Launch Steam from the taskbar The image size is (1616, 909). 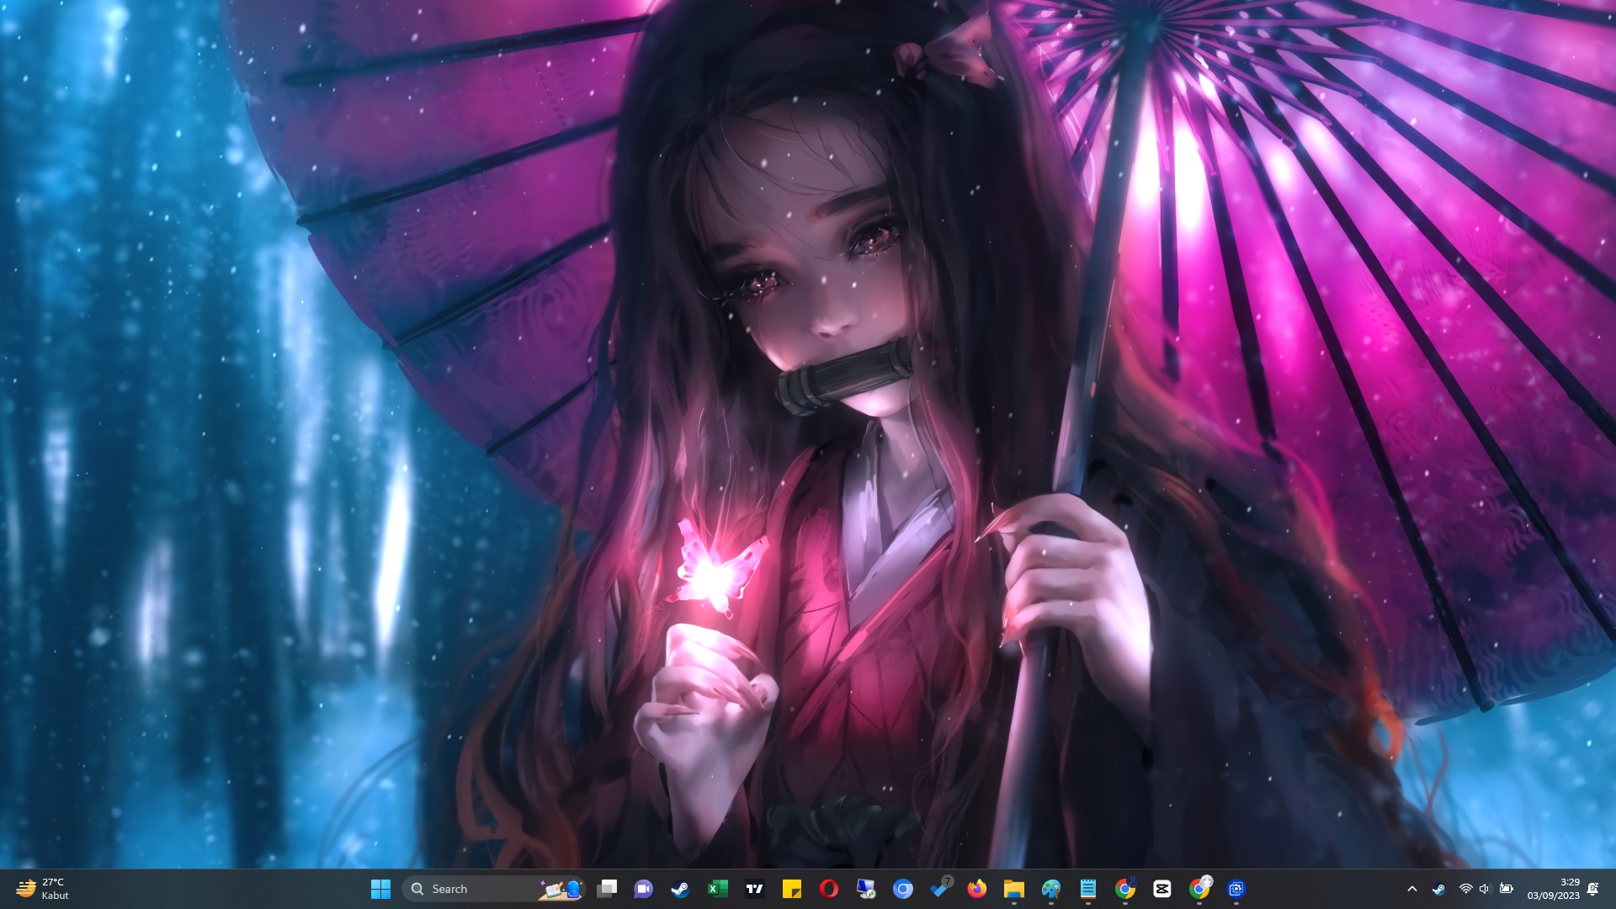[x=680, y=889]
